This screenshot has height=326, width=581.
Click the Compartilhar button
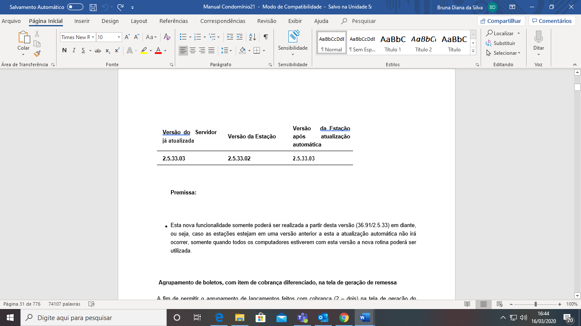coord(501,21)
